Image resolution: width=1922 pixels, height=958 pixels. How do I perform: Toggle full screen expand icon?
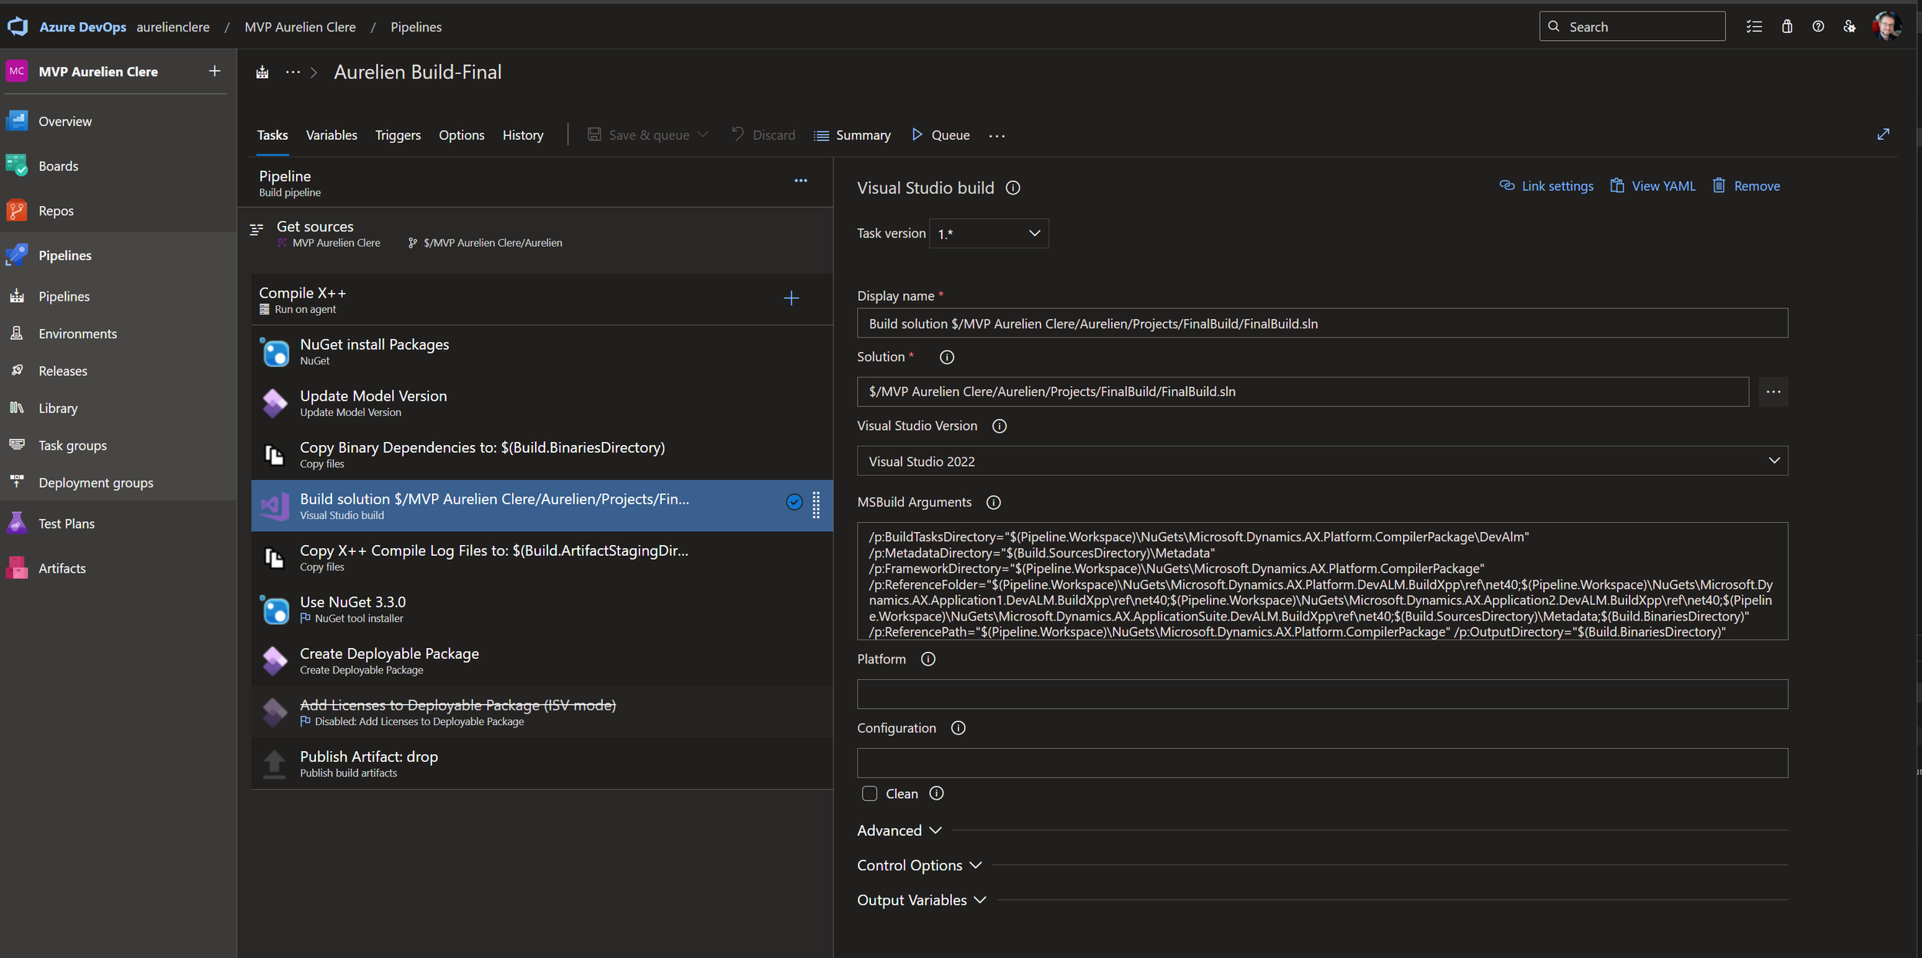tap(1884, 135)
